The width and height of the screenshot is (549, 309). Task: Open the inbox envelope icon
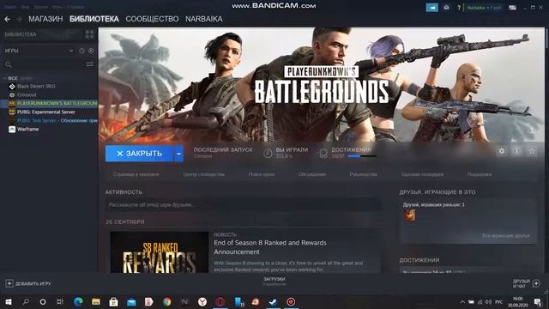point(446,8)
